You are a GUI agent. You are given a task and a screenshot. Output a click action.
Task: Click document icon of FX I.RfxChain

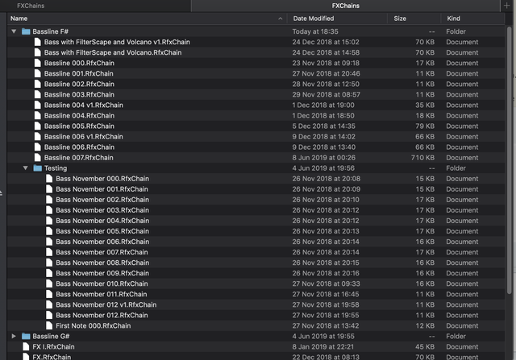[x=26, y=346]
